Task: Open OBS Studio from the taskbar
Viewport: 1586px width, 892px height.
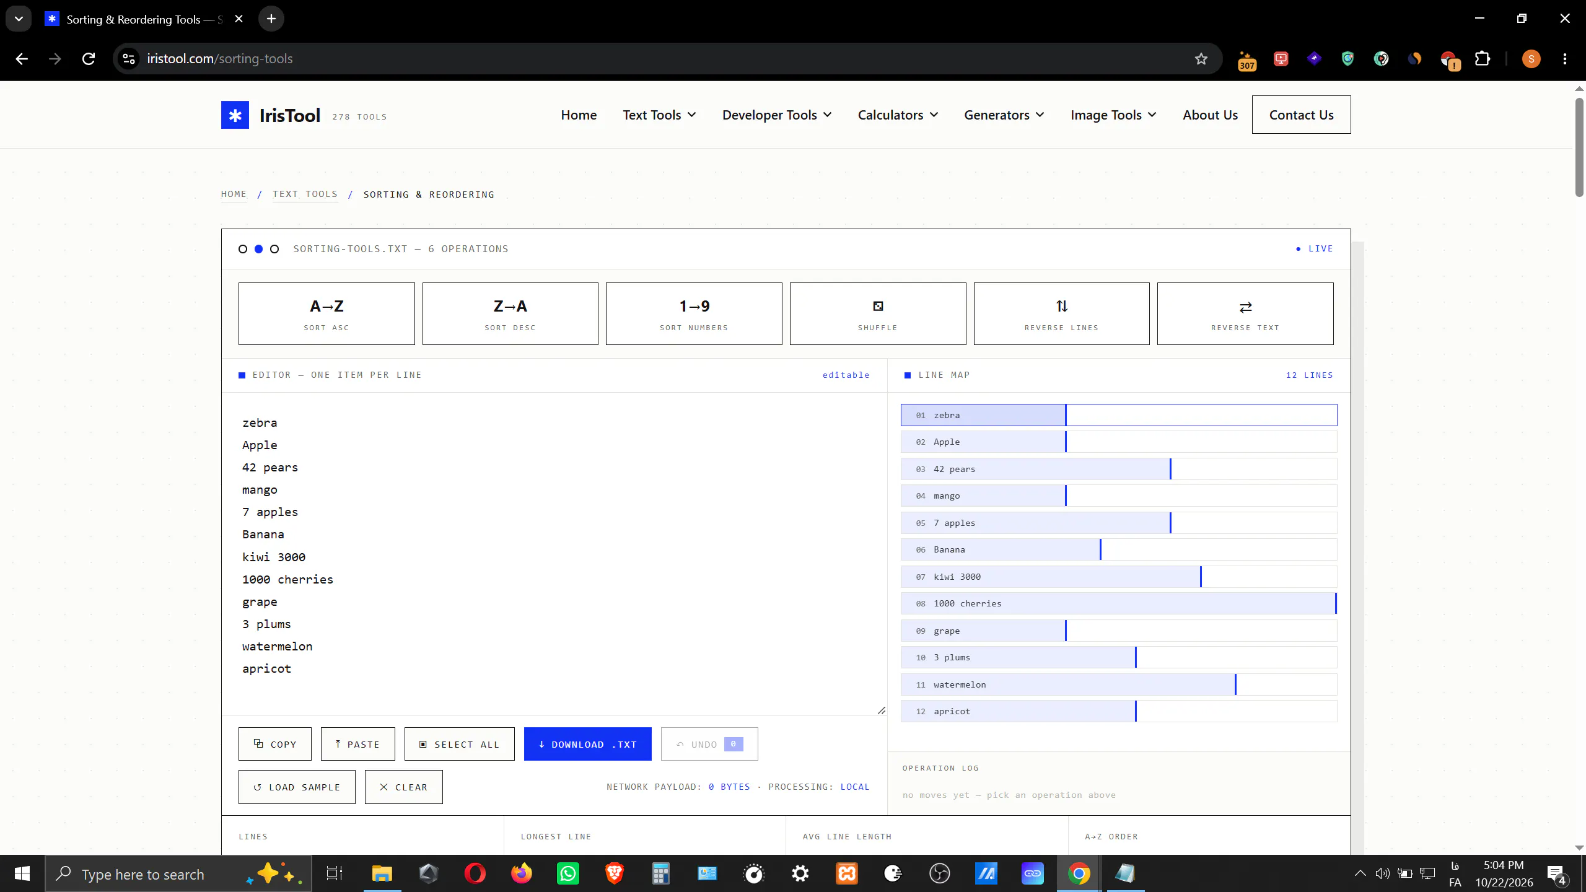Action: tap(939, 874)
